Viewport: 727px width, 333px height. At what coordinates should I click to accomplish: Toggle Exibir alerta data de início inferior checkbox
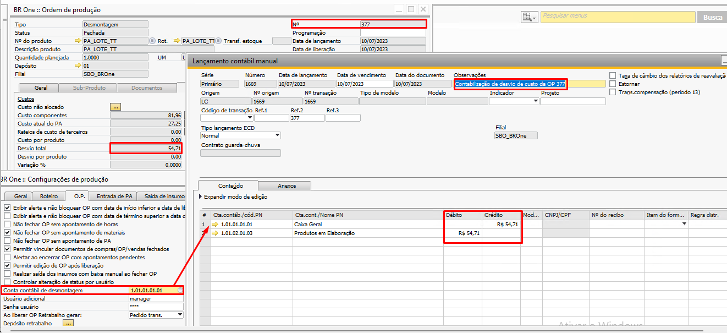7,208
